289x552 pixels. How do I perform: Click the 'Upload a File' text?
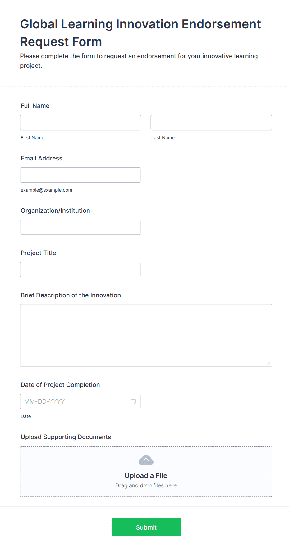(x=146, y=475)
